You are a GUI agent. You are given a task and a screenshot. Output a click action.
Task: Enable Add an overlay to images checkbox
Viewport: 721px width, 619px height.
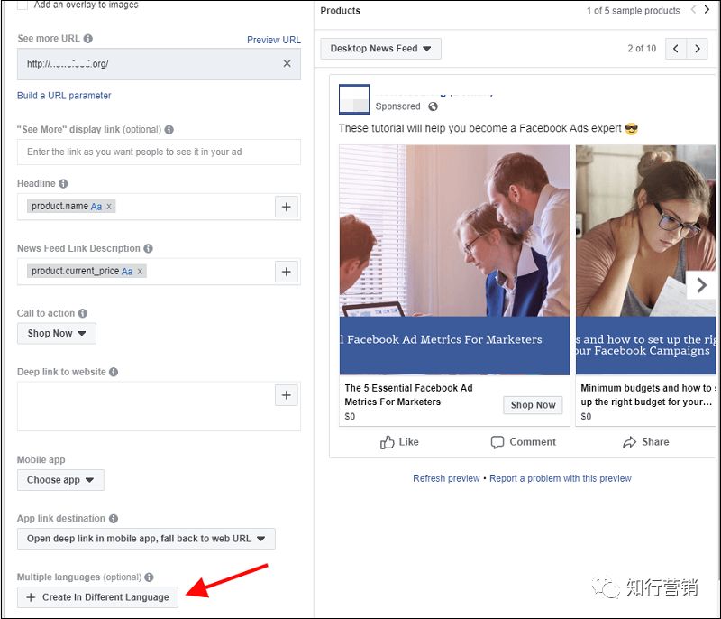(23, 5)
